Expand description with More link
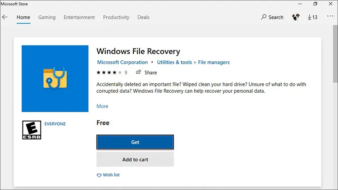The width and height of the screenshot is (338, 190). pos(102,106)
